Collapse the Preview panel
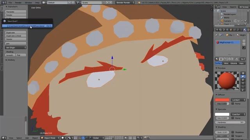Image resolution: width=250 pixels, height=140 pixels. [220, 68]
